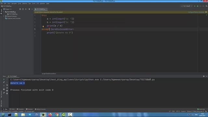The width and height of the screenshot is (208, 117).
Task: Open notification banner gear icon
Action: (x=206, y=12)
